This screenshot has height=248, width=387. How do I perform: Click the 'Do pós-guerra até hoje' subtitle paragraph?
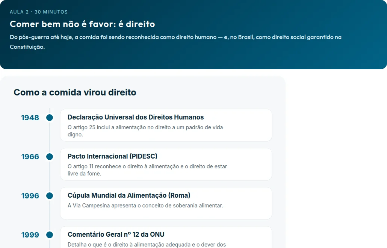tap(175, 42)
